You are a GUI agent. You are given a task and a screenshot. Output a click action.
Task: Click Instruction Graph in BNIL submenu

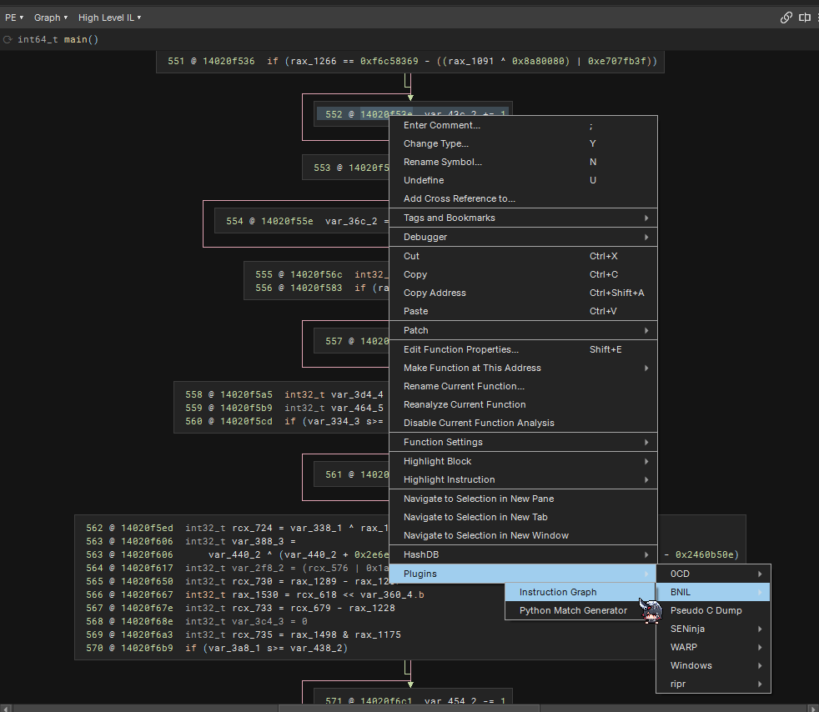click(558, 592)
